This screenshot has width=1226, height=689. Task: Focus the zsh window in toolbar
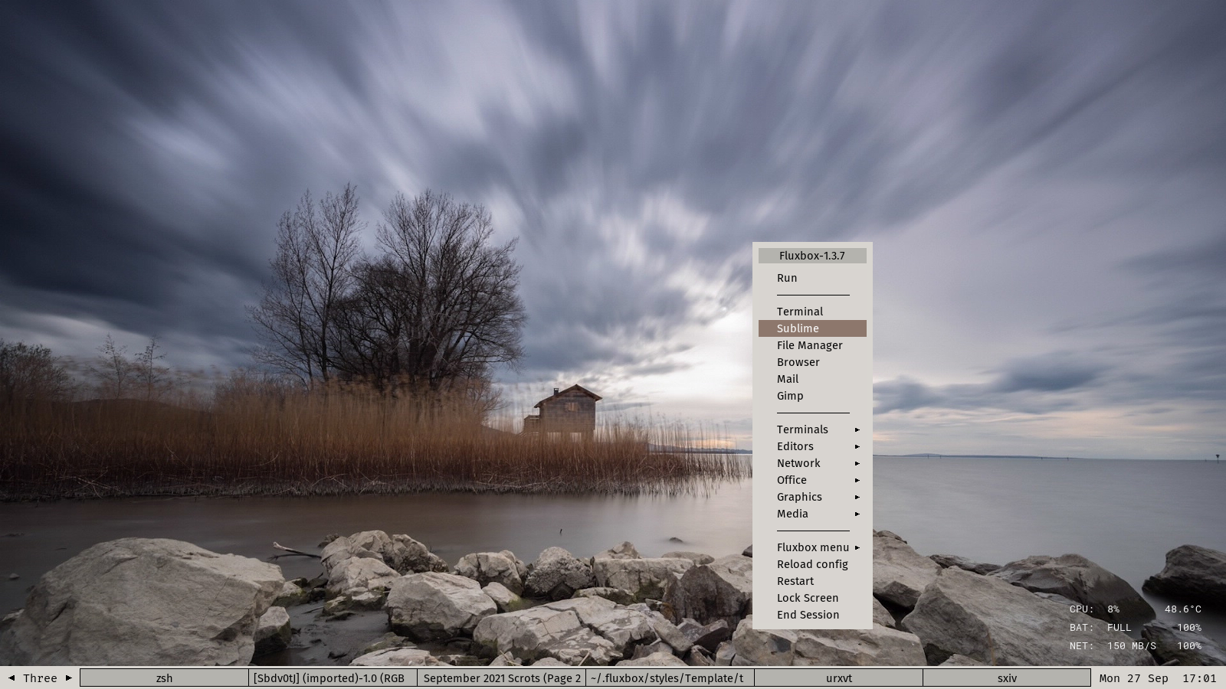(x=164, y=678)
